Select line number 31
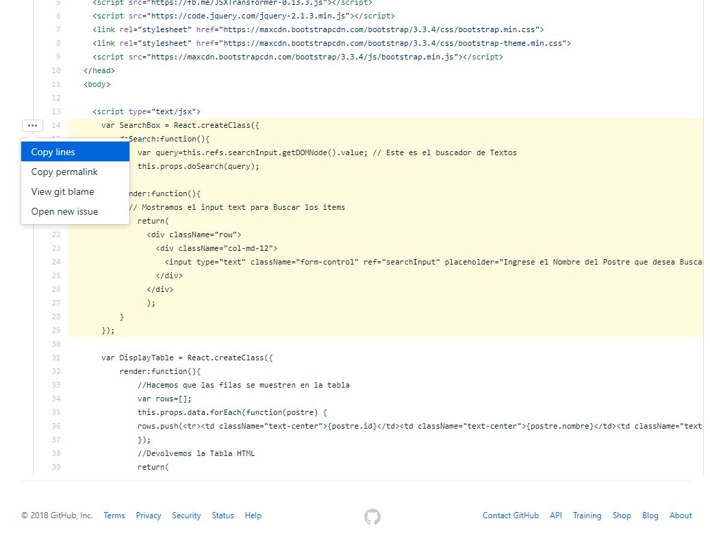710x536 pixels. tap(56, 358)
